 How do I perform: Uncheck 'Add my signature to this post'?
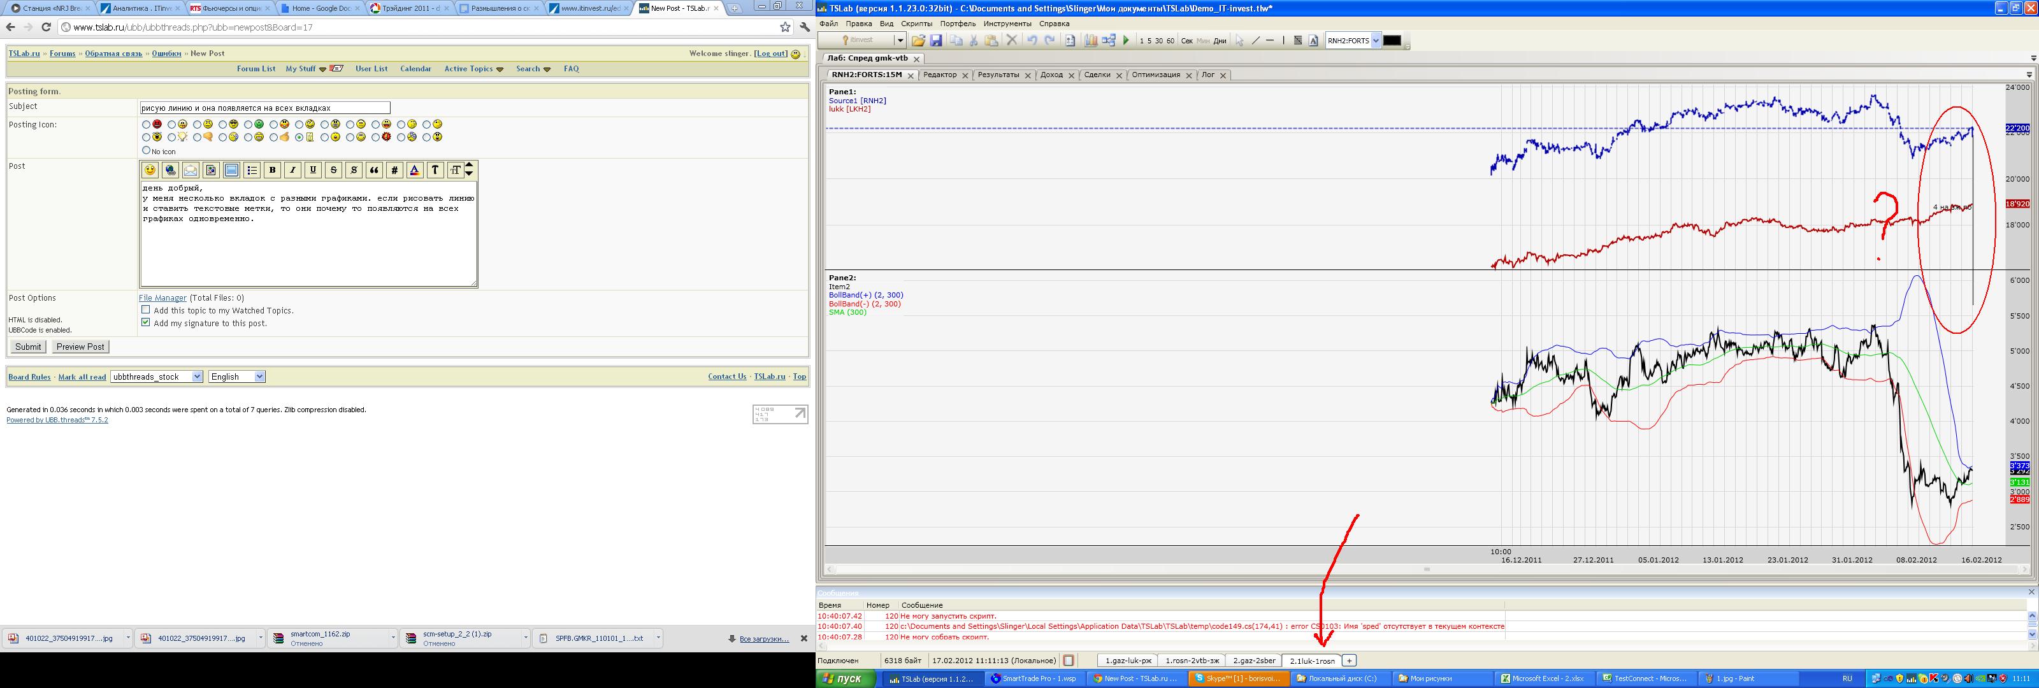[146, 323]
